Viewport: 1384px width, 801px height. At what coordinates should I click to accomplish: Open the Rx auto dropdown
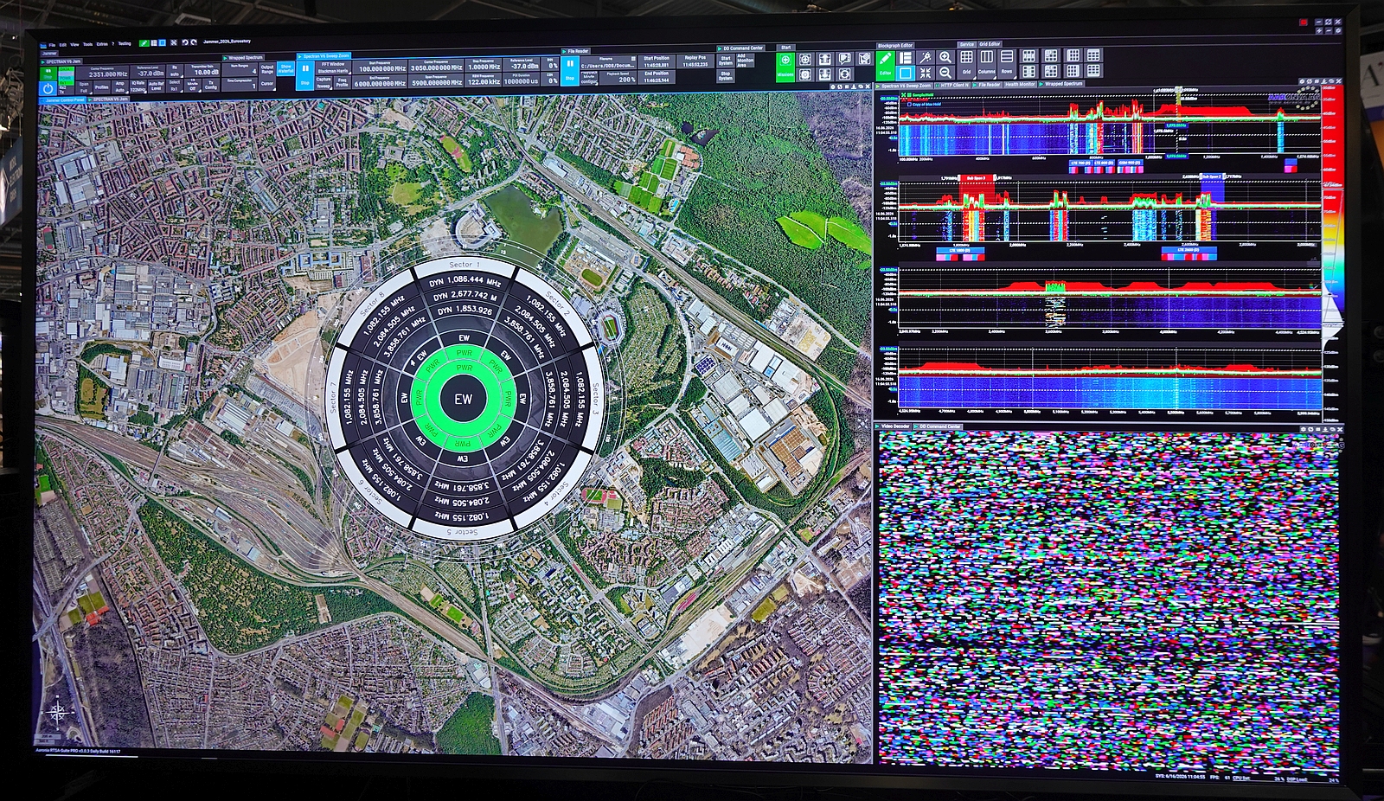(174, 71)
